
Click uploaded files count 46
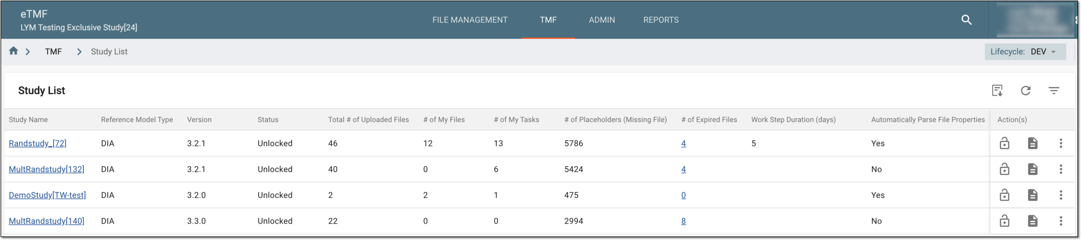(333, 144)
